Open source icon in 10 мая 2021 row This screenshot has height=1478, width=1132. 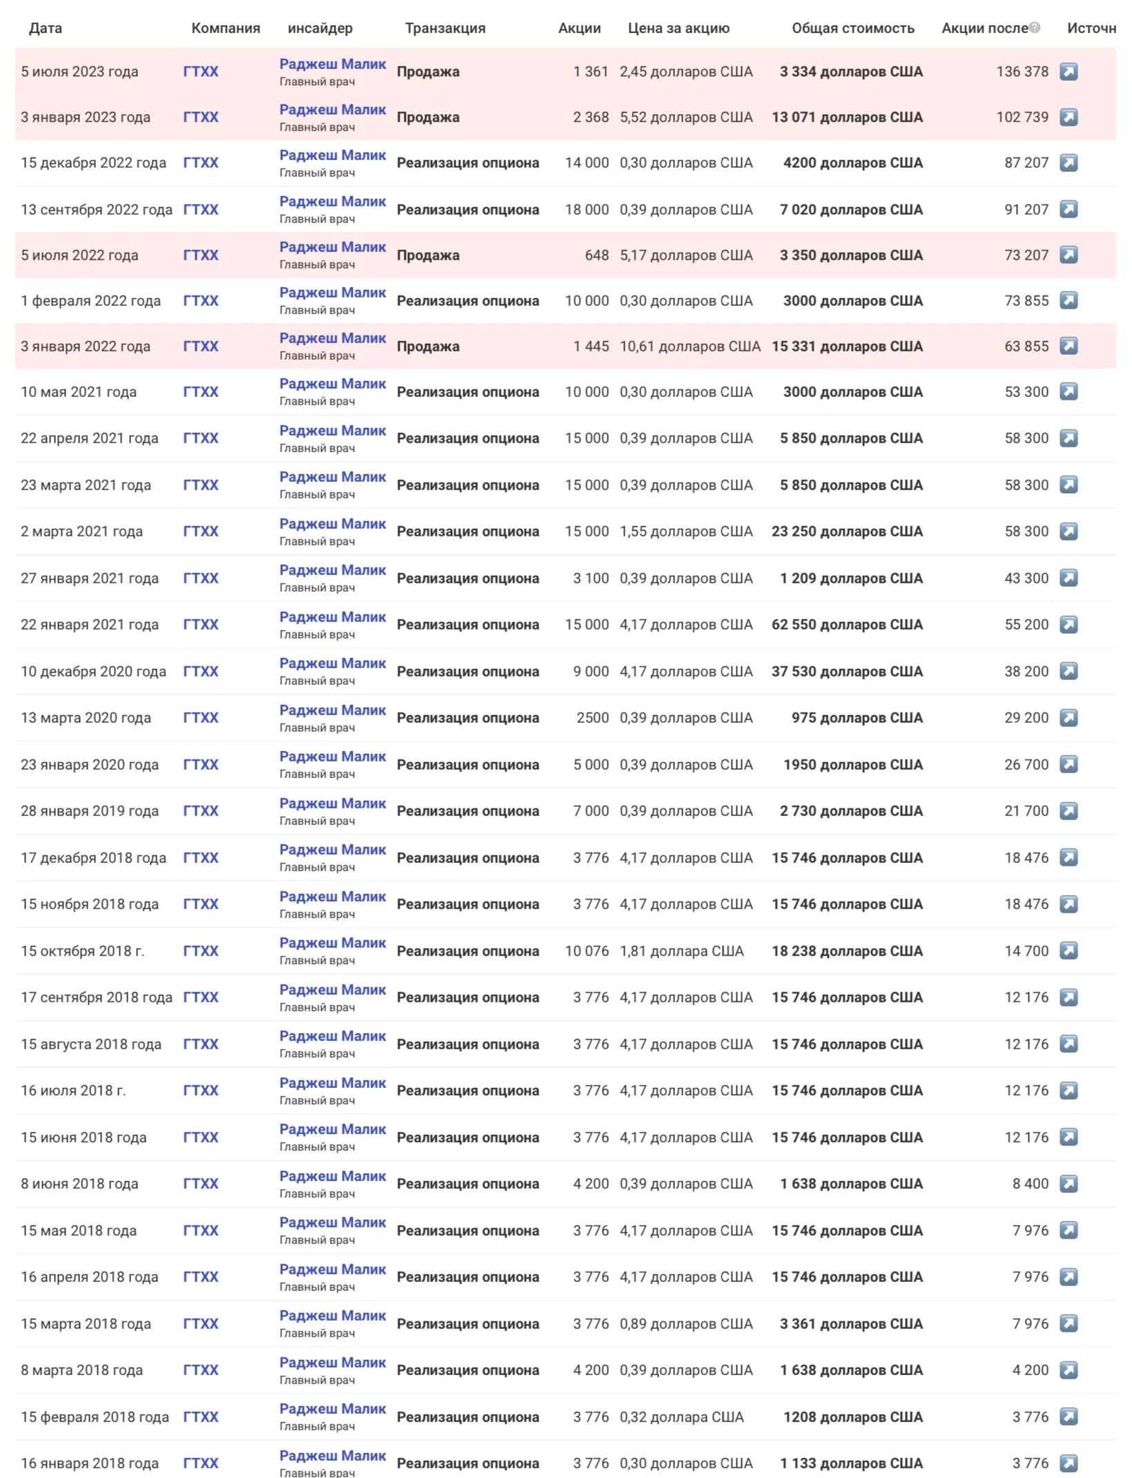click(1068, 391)
